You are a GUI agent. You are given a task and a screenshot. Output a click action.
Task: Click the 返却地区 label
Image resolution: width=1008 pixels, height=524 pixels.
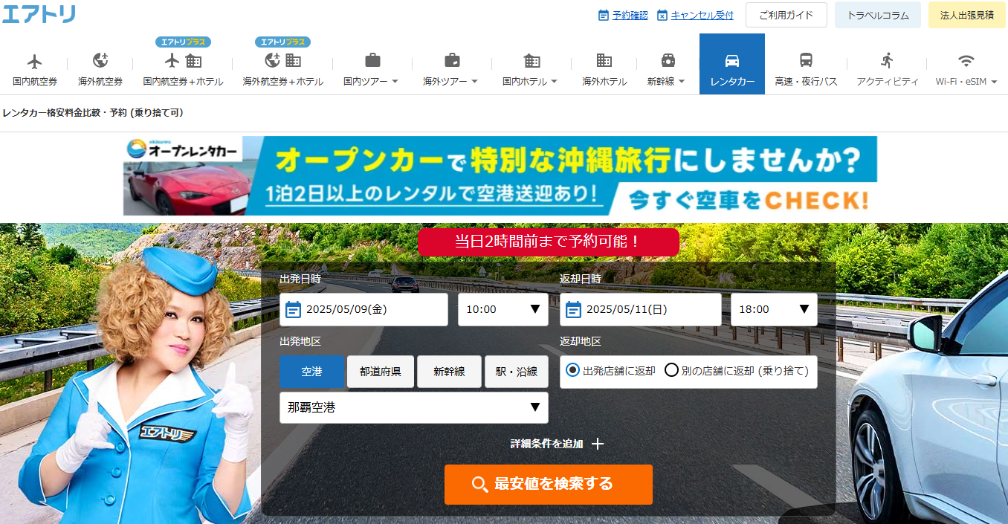581,342
